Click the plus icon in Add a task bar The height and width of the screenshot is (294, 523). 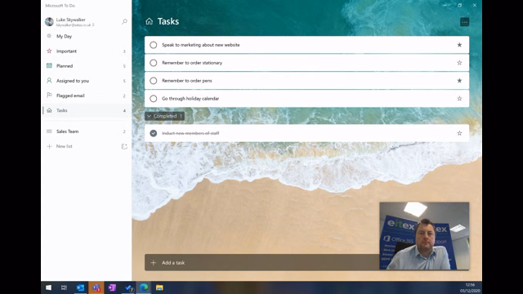click(153, 263)
